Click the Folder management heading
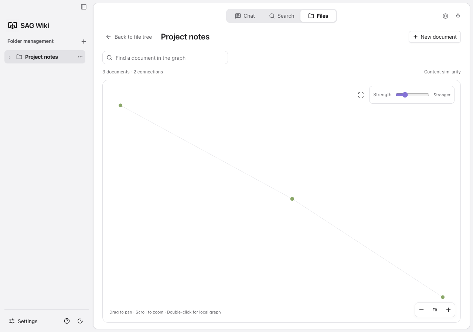The image size is (473, 332). 30,41
